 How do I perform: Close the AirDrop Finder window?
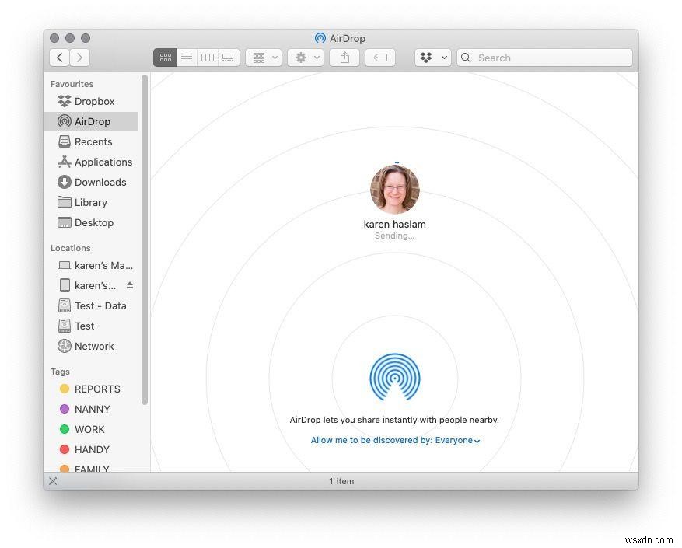(54, 38)
